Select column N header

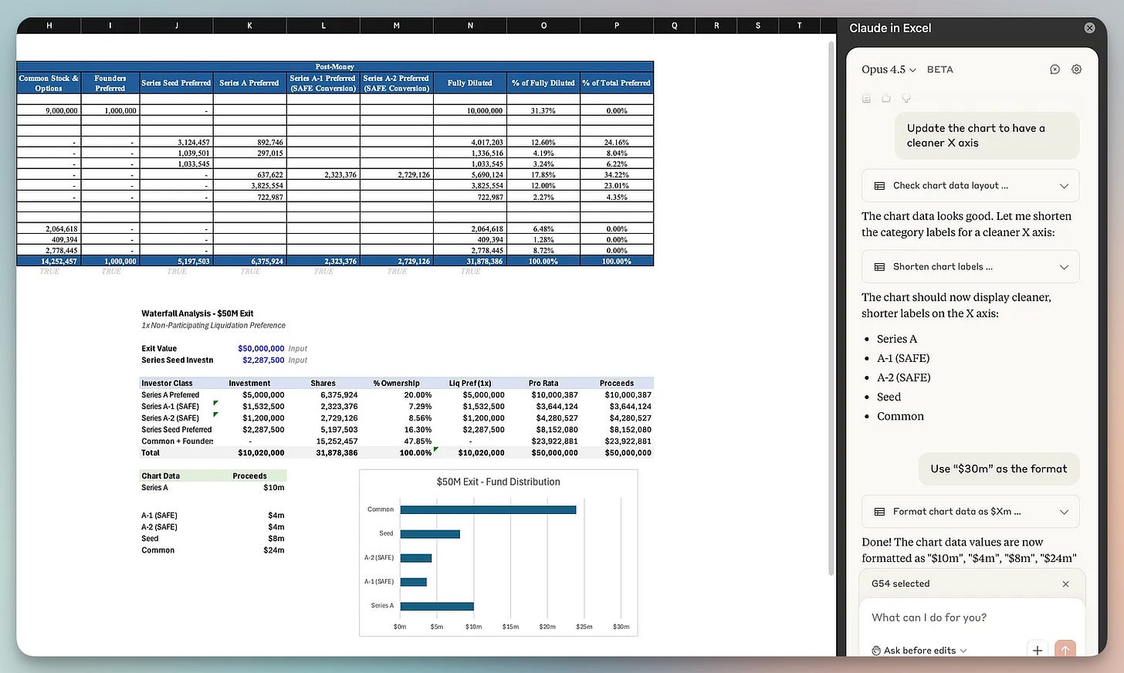click(x=470, y=25)
